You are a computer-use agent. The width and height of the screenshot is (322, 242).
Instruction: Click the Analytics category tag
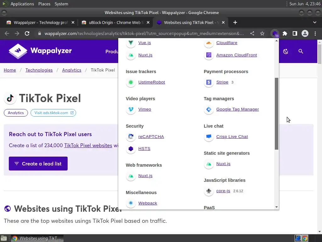(16, 113)
